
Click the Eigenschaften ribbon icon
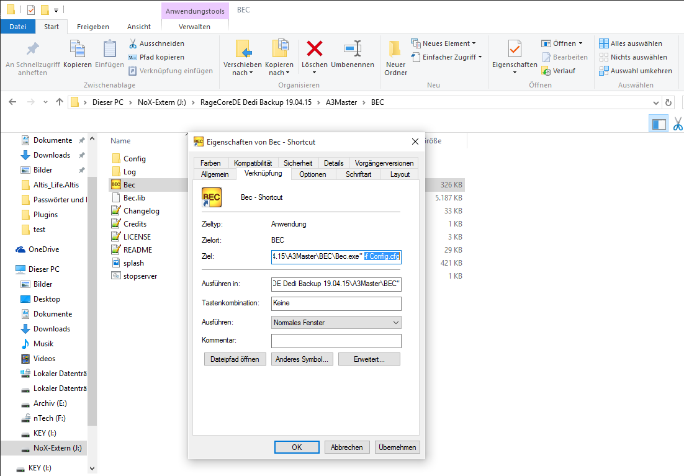[x=514, y=48]
